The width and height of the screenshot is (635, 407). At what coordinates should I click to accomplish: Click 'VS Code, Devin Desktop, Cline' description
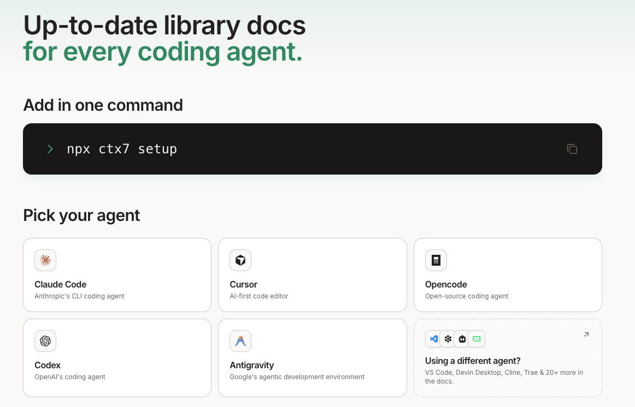pos(504,376)
